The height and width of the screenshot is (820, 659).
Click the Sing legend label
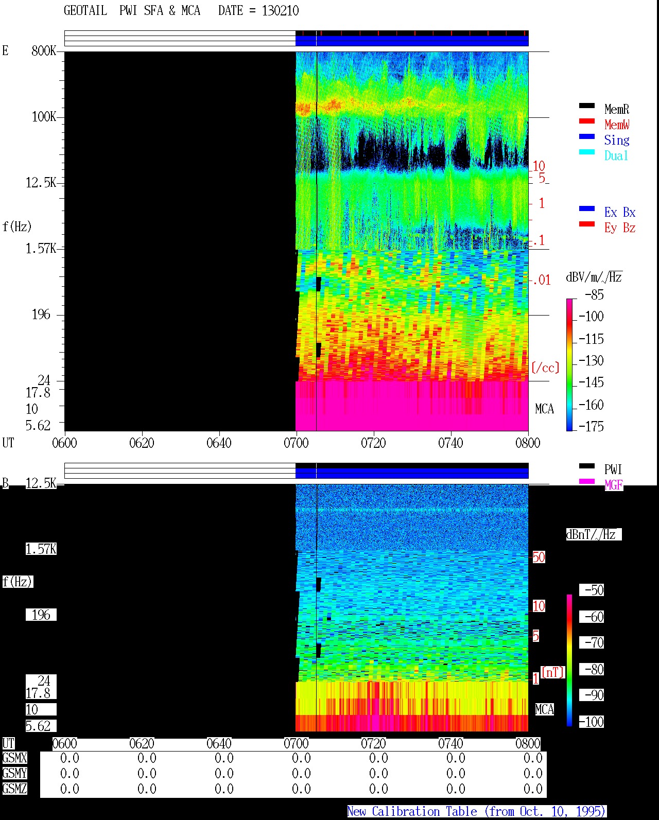click(x=617, y=140)
